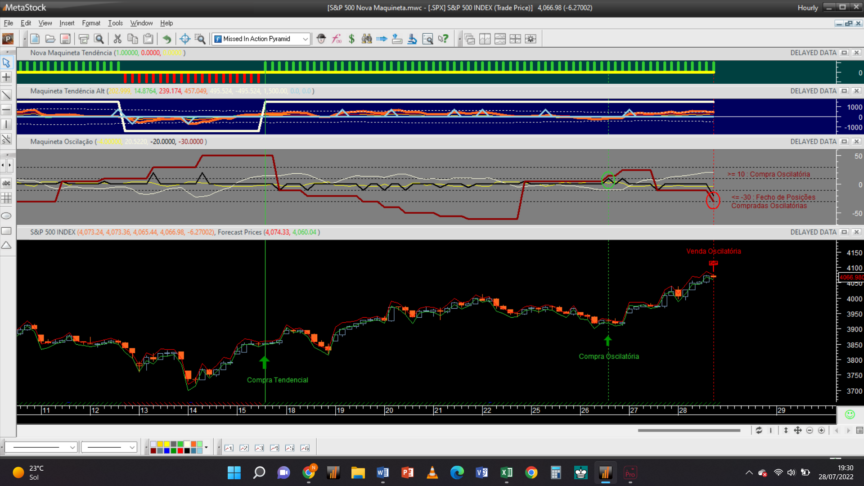Open the Tools menu
The width and height of the screenshot is (864, 486).
click(x=115, y=23)
